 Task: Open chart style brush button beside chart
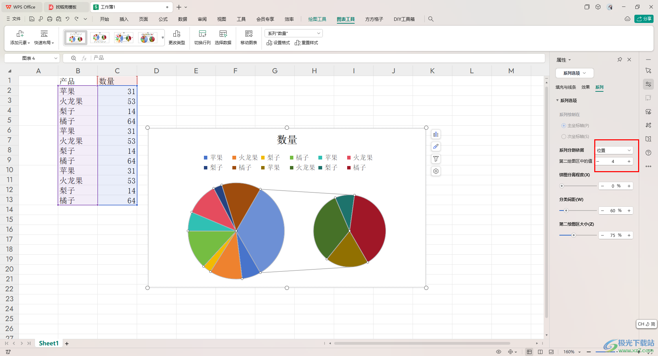(436, 147)
